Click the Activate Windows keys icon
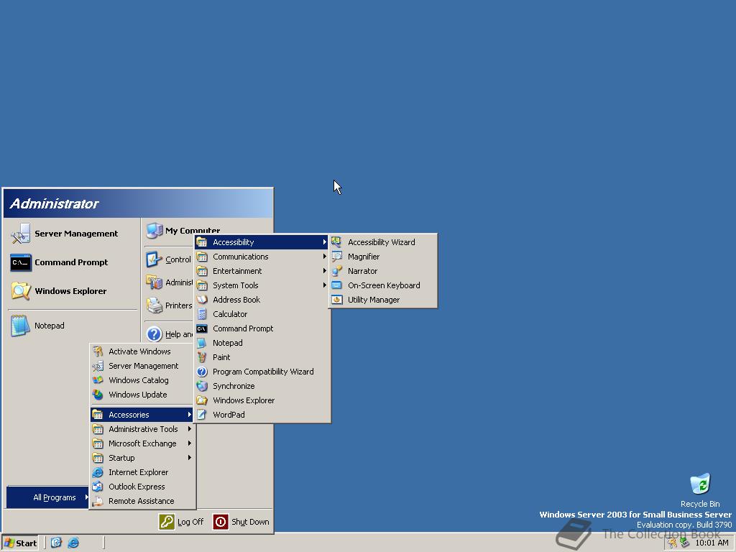The image size is (736, 552). pyautogui.click(x=98, y=351)
